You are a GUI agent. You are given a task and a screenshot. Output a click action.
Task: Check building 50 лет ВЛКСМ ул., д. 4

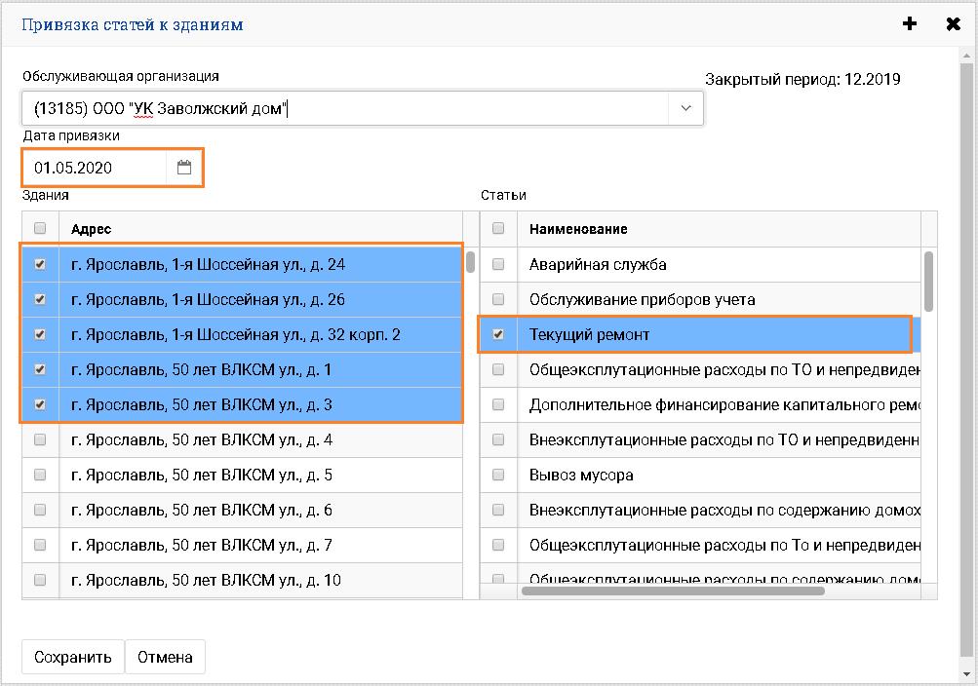40,439
